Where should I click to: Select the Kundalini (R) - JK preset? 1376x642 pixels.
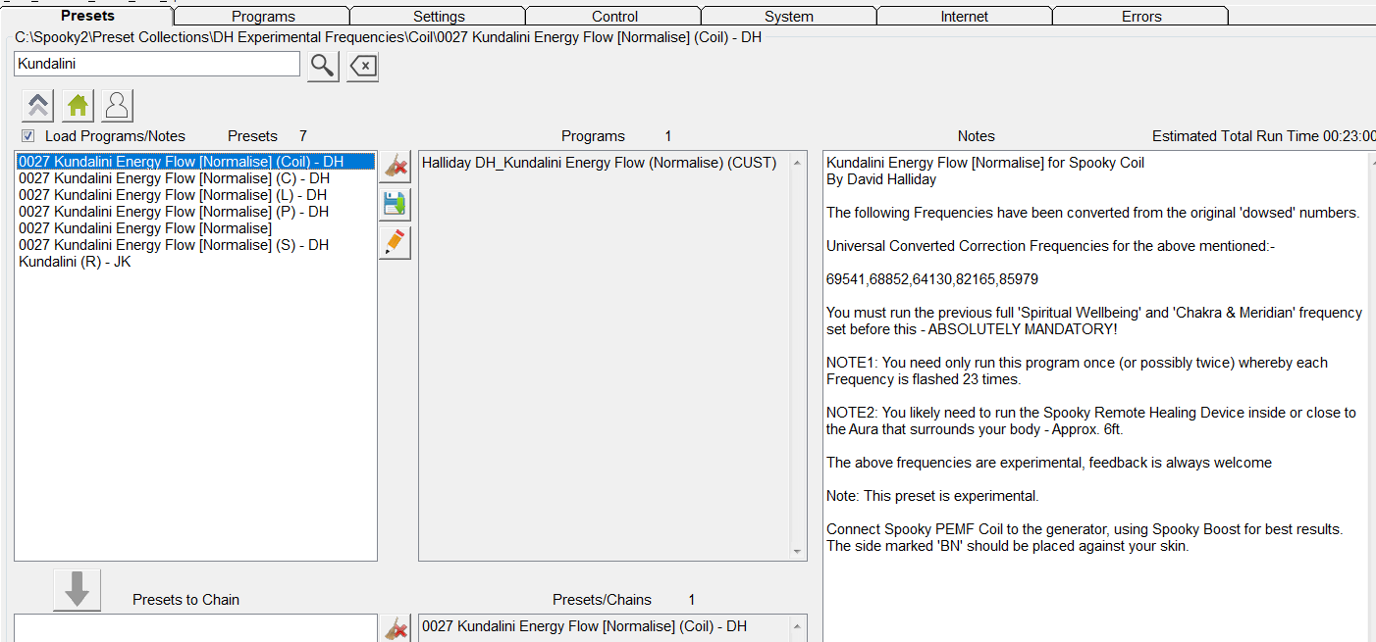(75, 262)
